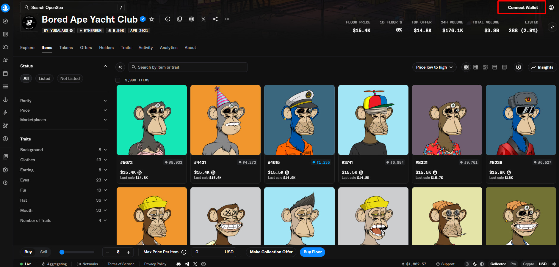Image resolution: width=559 pixels, height=267 pixels.
Task: Switch to light theme sun icon
Action: 468,264
